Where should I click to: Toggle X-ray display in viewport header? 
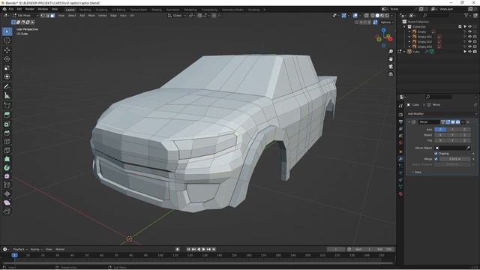click(366, 15)
